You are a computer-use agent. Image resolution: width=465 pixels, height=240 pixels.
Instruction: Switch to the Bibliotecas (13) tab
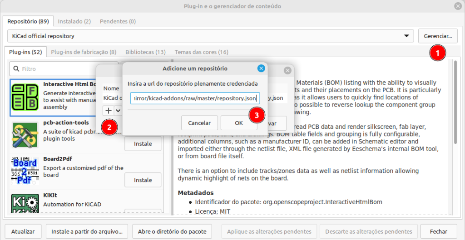145,52
